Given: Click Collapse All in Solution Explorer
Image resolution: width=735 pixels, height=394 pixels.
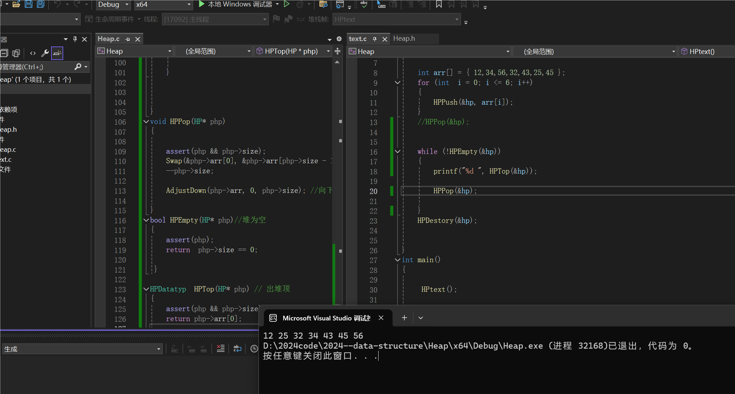Looking at the screenshot, I should (x=4, y=53).
